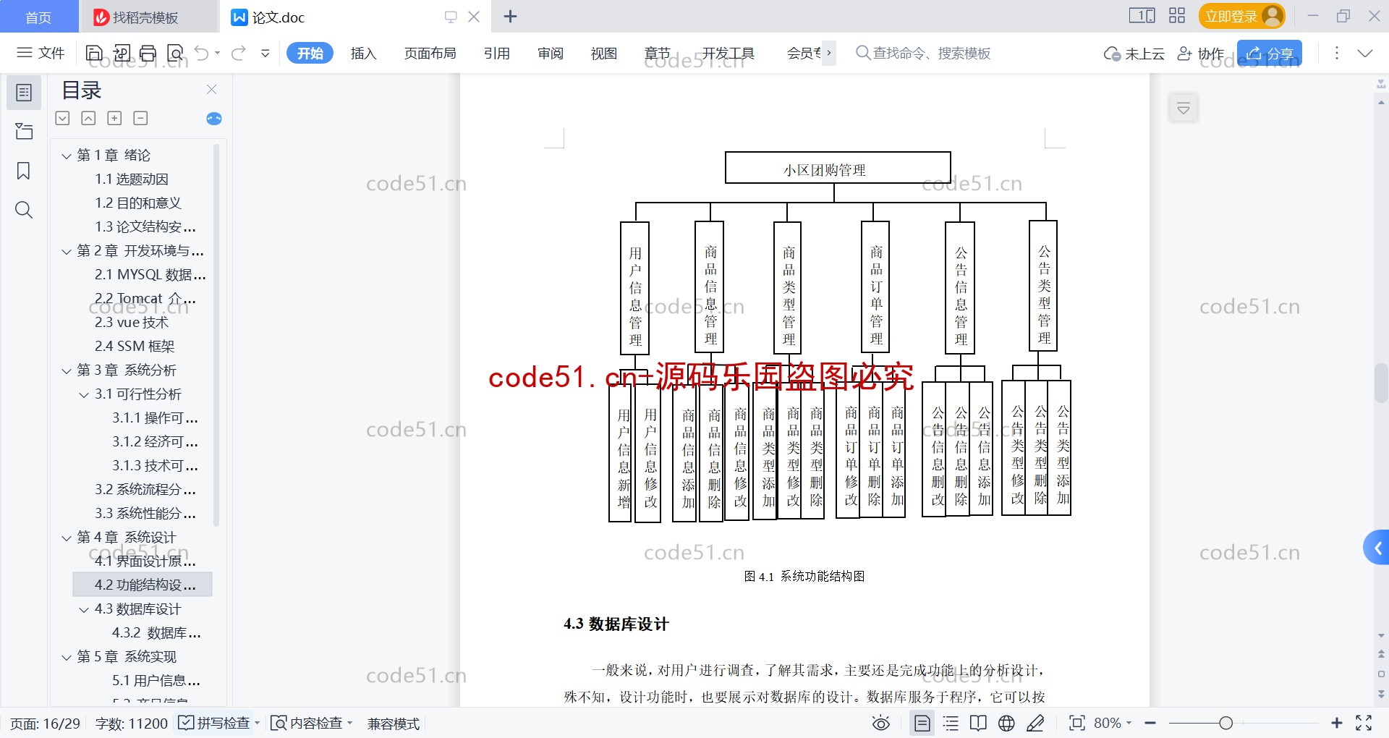The height and width of the screenshot is (738, 1389).
Task: Go to 首页 home tab
Action: 38,17
